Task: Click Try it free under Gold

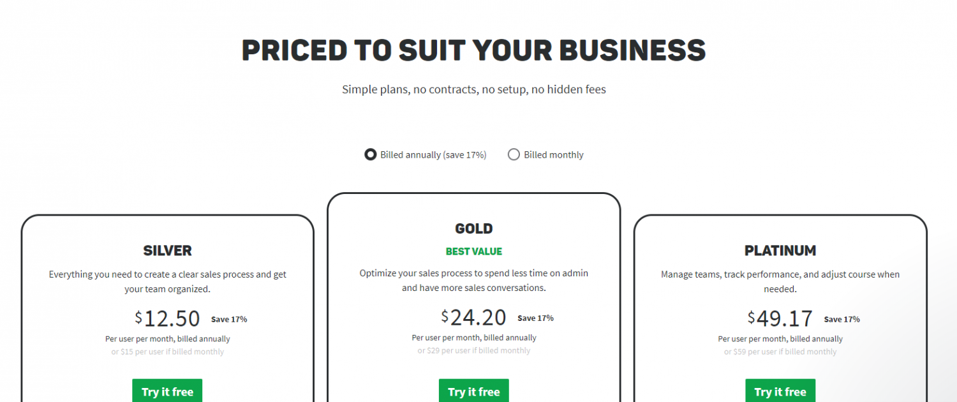Action: click(x=474, y=391)
